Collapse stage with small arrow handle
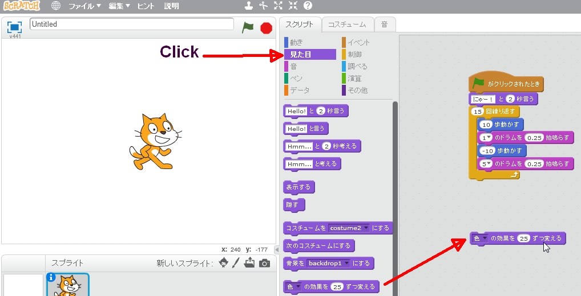Image resolution: width=581 pixels, height=296 pixels. click(x=276, y=249)
